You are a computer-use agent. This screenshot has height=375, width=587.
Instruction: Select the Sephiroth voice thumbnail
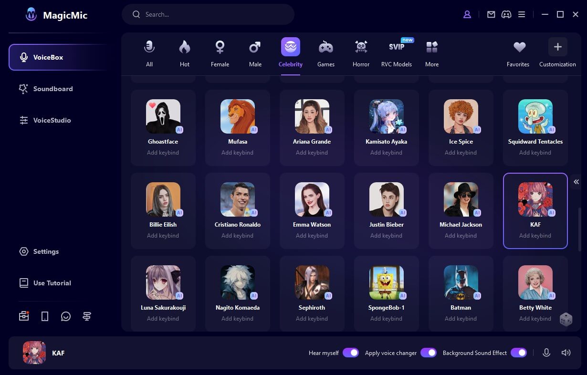(x=312, y=282)
